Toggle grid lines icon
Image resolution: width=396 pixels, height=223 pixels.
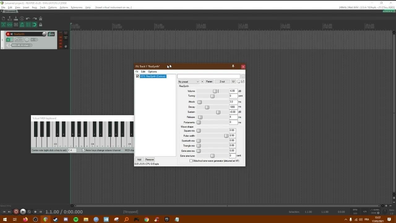tap(28, 25)
